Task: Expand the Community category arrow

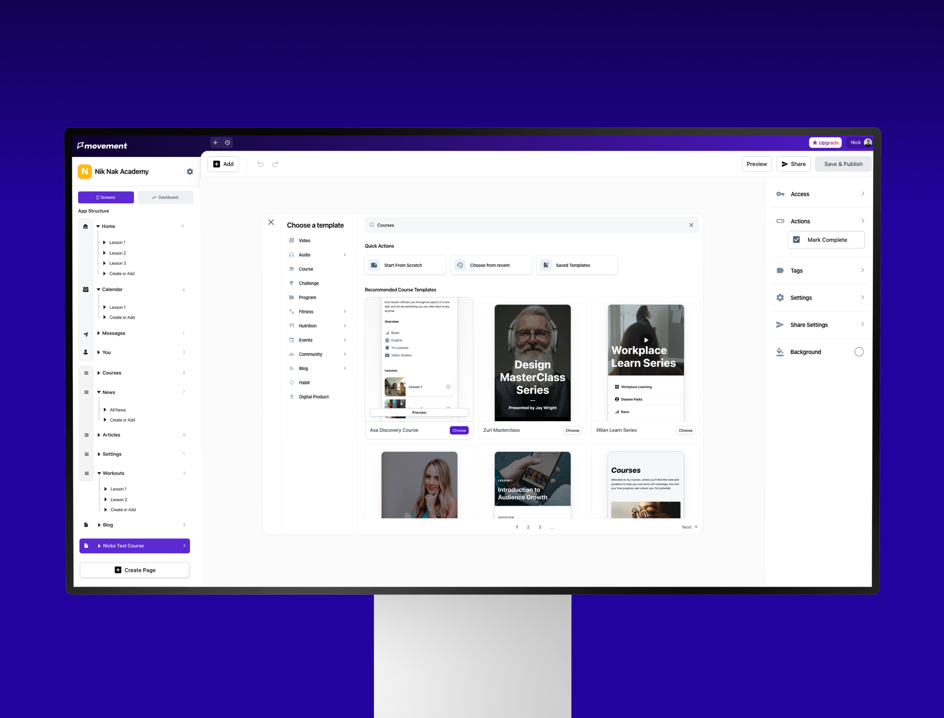Action: point(345,354)
